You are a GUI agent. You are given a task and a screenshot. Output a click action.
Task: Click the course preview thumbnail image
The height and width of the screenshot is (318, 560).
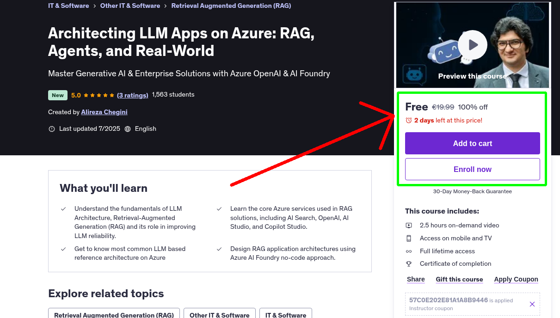473,45
